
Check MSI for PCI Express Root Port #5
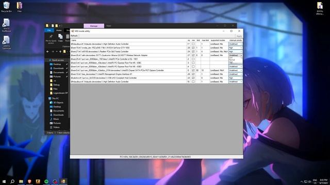pyautogui.click(x=193, y=63)
